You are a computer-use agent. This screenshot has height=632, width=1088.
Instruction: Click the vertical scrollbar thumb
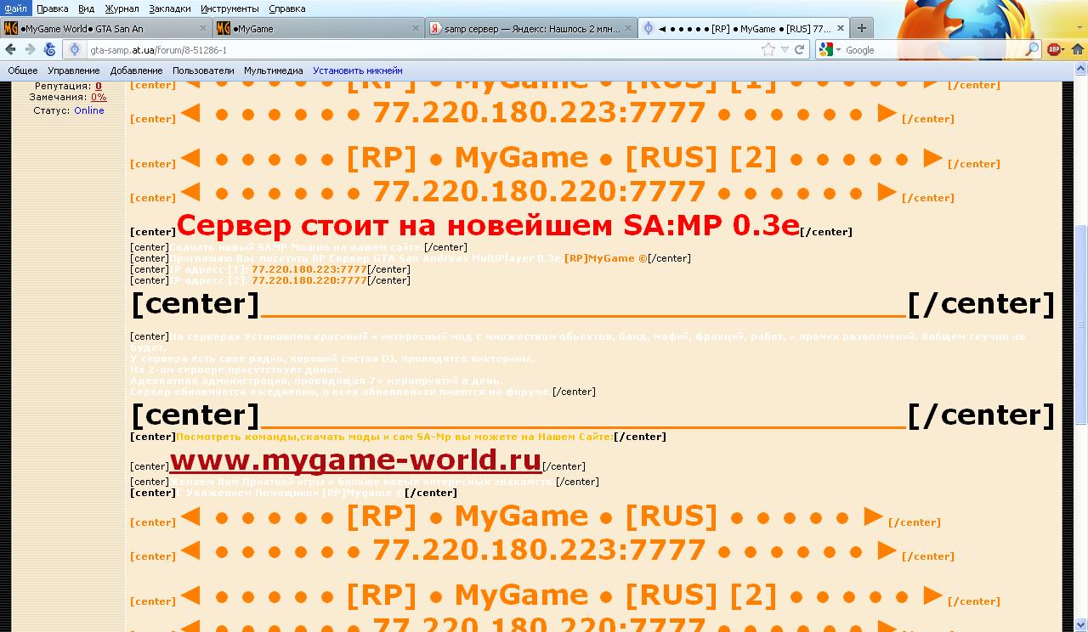[x=1081, y=324]
